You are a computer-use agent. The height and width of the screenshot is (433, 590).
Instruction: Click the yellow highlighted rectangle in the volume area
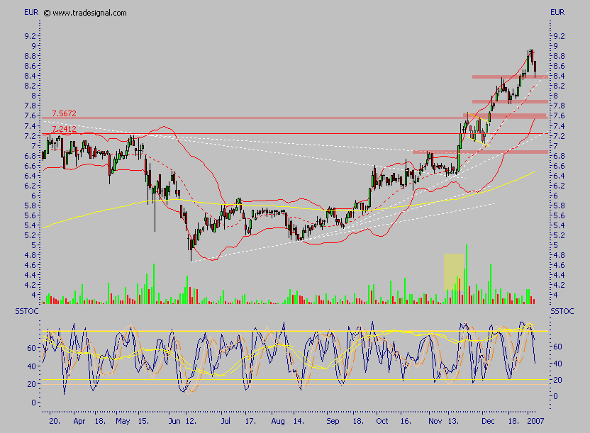[x=454, y=271]
